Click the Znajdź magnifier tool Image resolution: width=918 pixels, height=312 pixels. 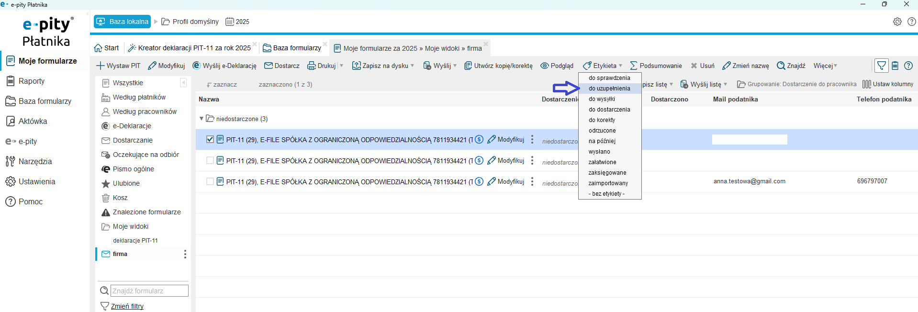coord(781,66)
